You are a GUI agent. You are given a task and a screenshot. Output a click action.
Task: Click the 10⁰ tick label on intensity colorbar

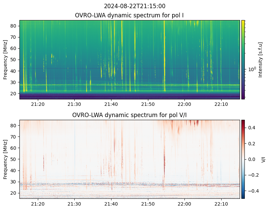(252, 69)
